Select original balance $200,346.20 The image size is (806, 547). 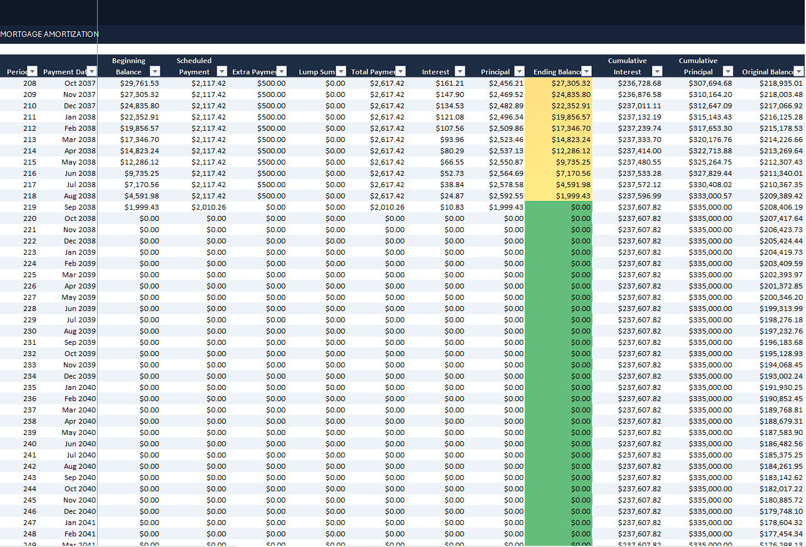[x=781, y=297]
